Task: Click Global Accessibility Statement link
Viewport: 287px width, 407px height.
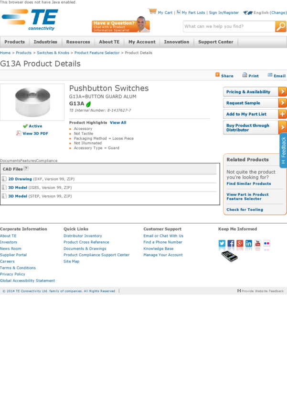Action: tap(27, 281)
